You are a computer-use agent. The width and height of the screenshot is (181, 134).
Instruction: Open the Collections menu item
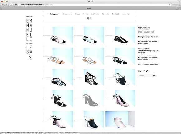(x=55, y=14)
